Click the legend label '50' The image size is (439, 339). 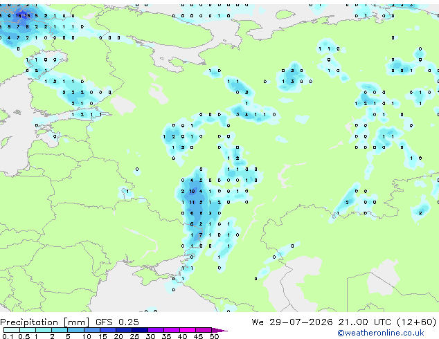coord(214,336)
